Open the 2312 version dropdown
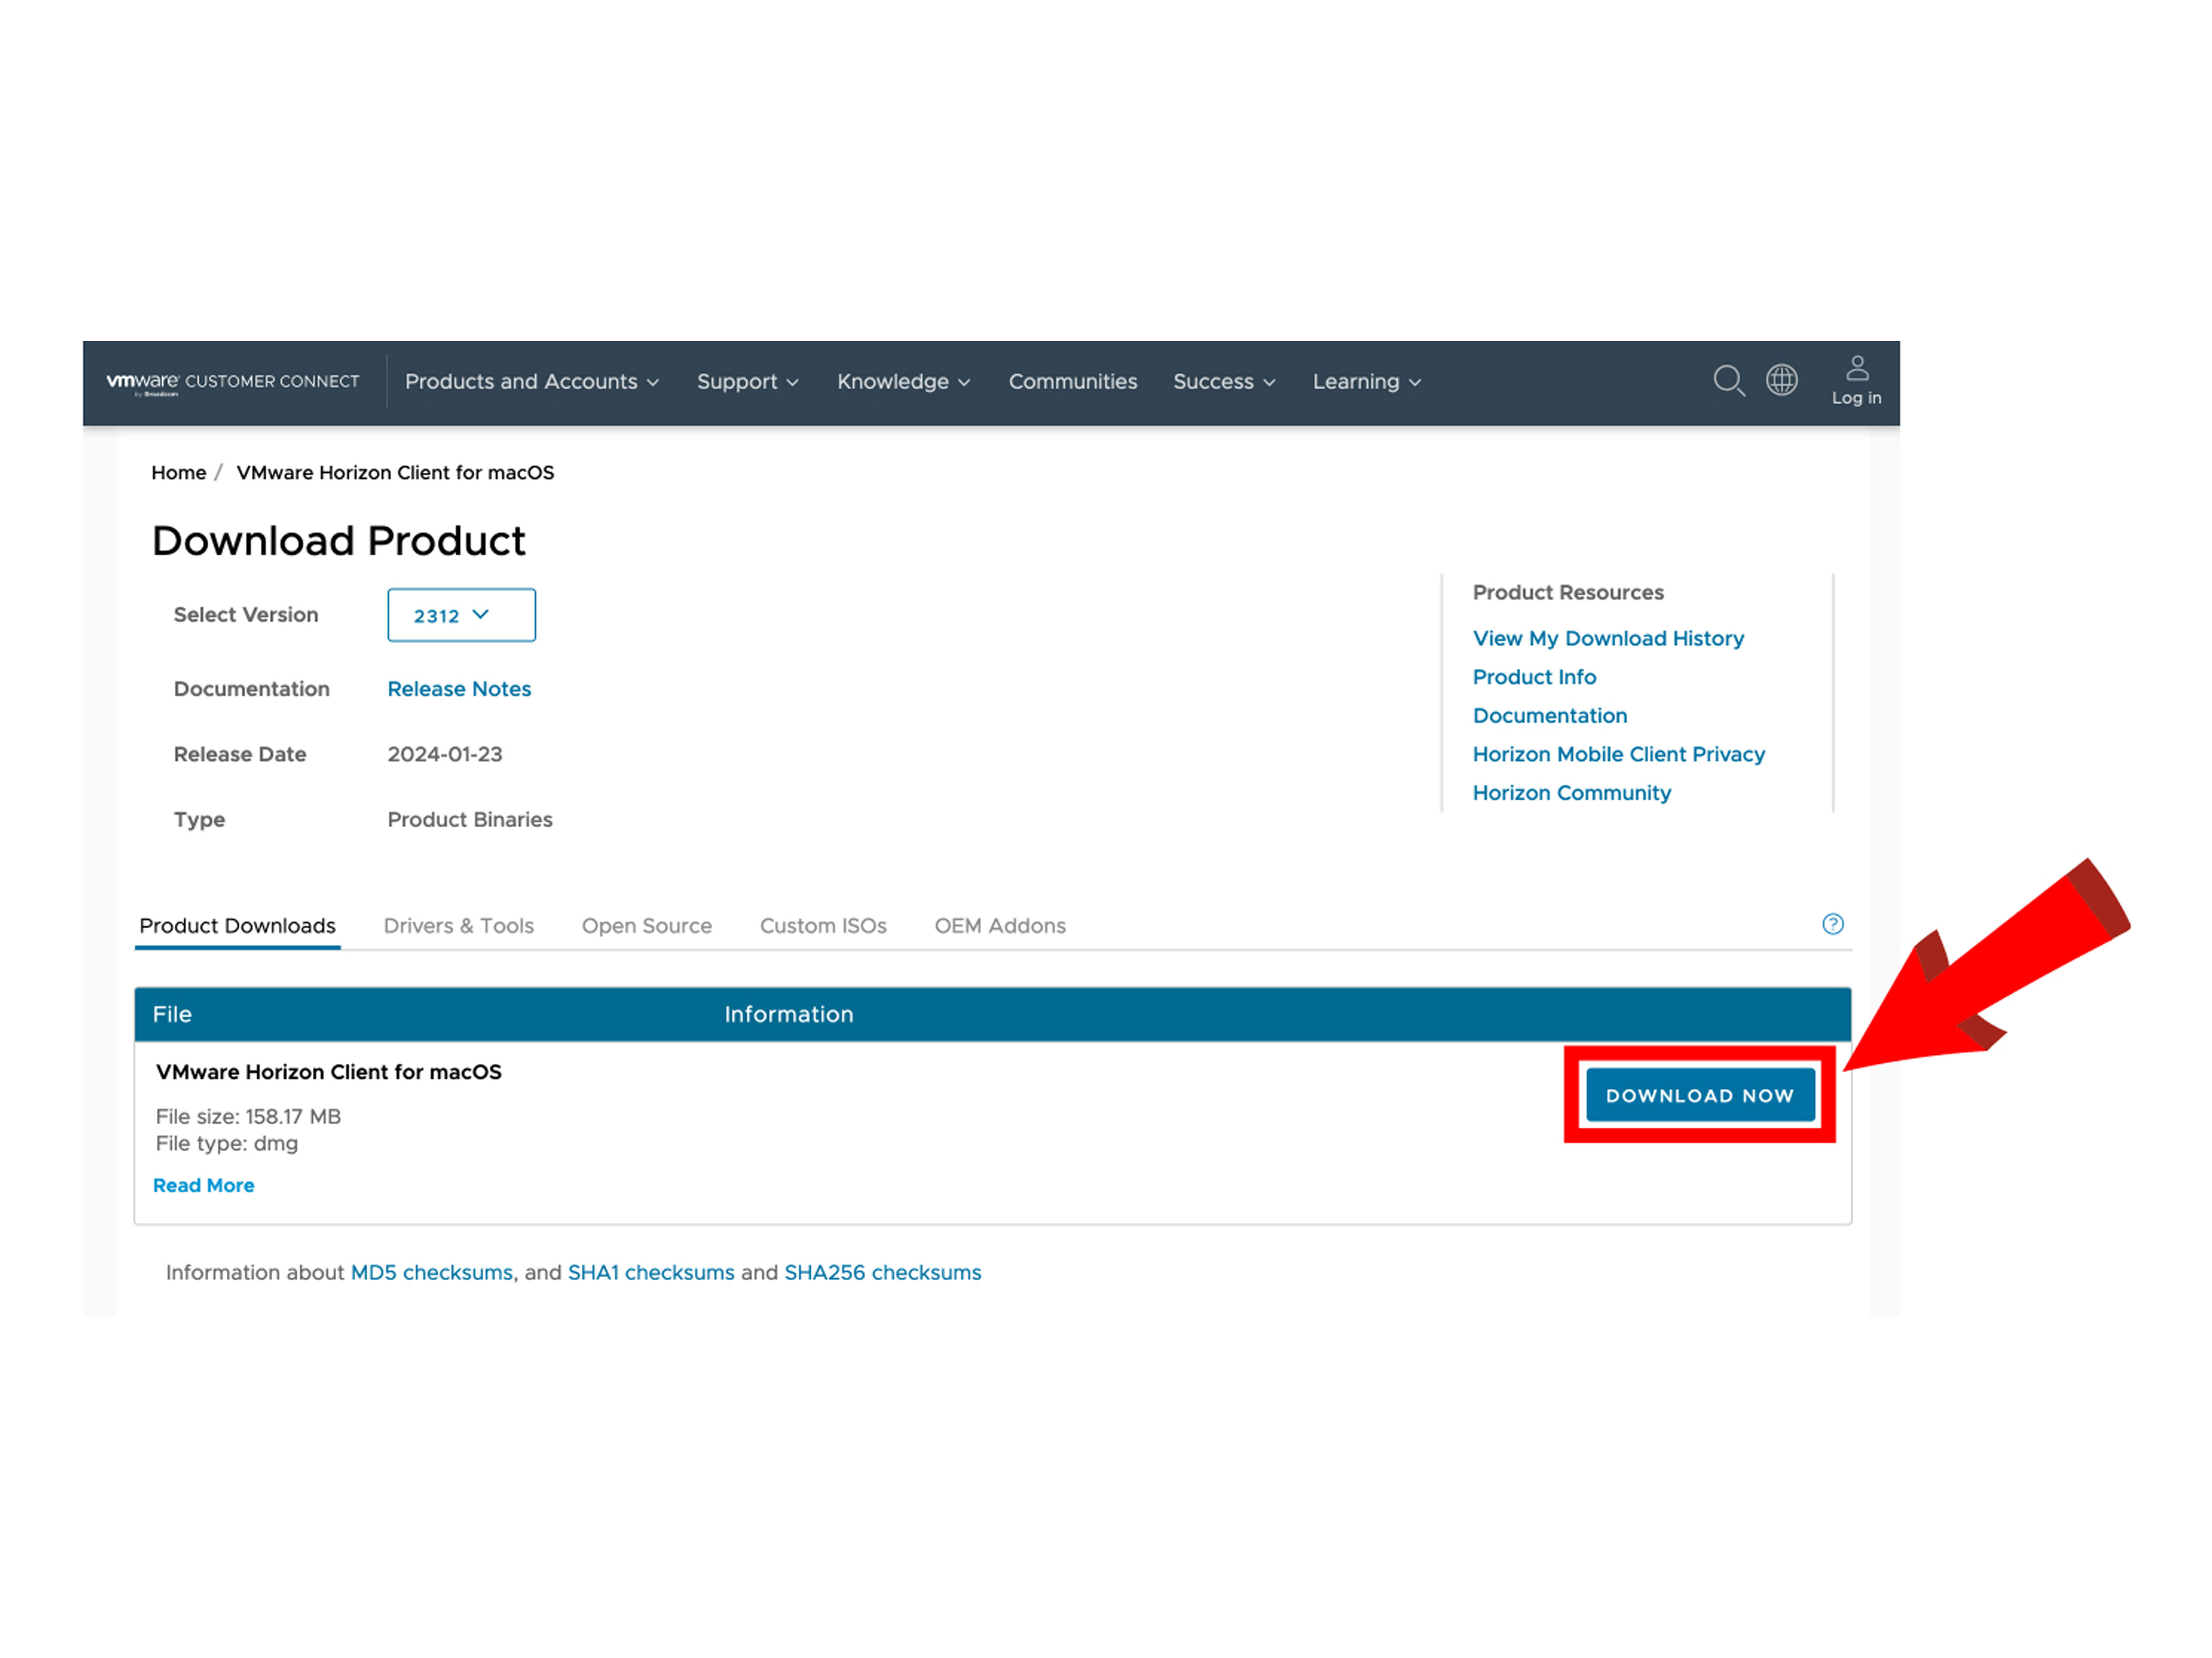 click(461, 614)
